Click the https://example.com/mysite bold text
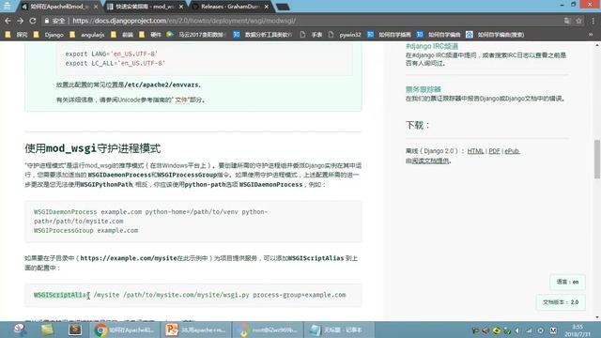The height and width of the screenshot is (338, 601). pos(129,258)
